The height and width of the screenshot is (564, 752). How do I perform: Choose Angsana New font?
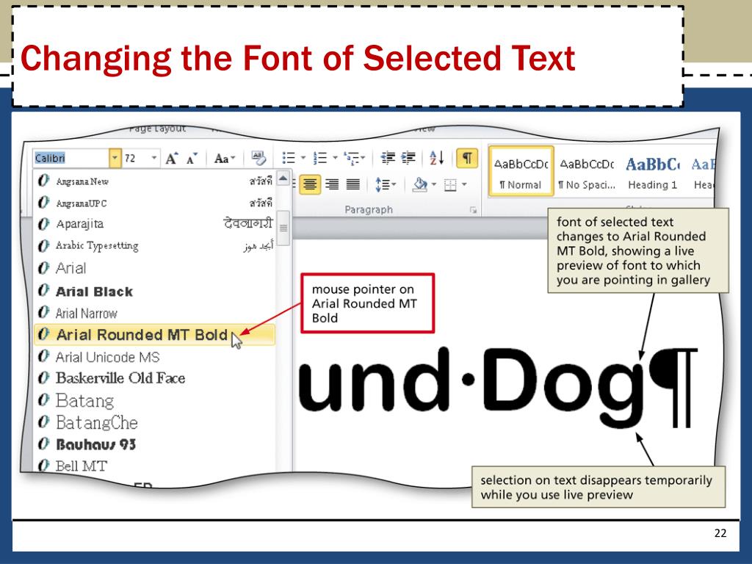154,181
